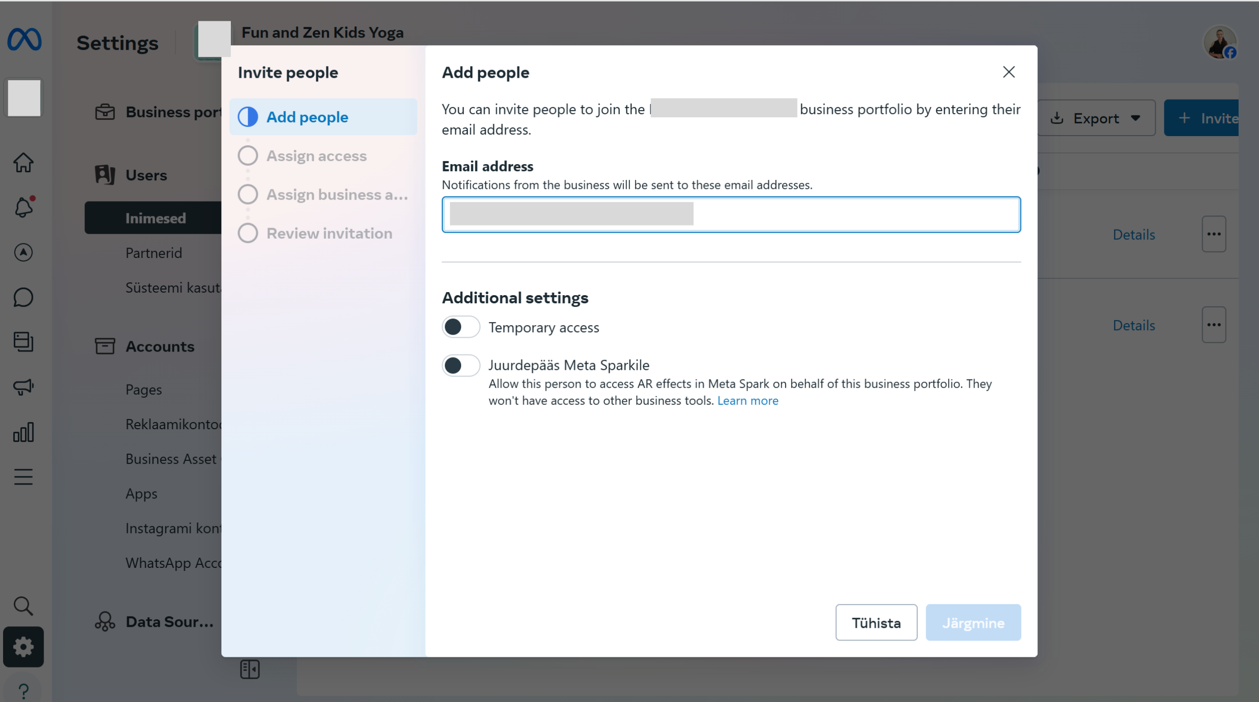Click the collapse sidebar panel icon
Screen dimensions: 1259x702
tap(250, 669)
